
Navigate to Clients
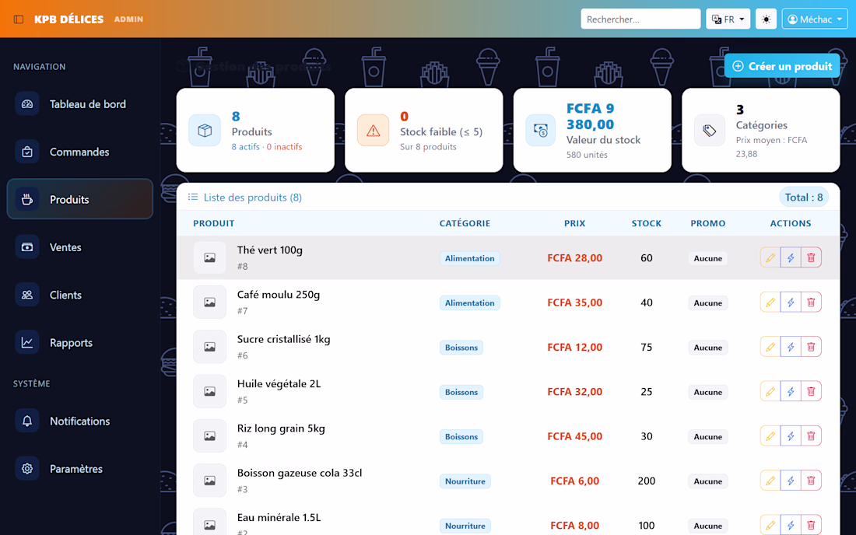[x=79, y=295]
